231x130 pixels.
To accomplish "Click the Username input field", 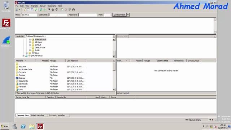I will [58, 15].
